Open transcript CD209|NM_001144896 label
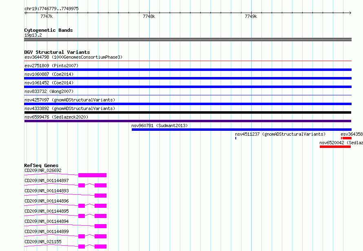This screenshot has height=251, width=363. coord(46,201)
